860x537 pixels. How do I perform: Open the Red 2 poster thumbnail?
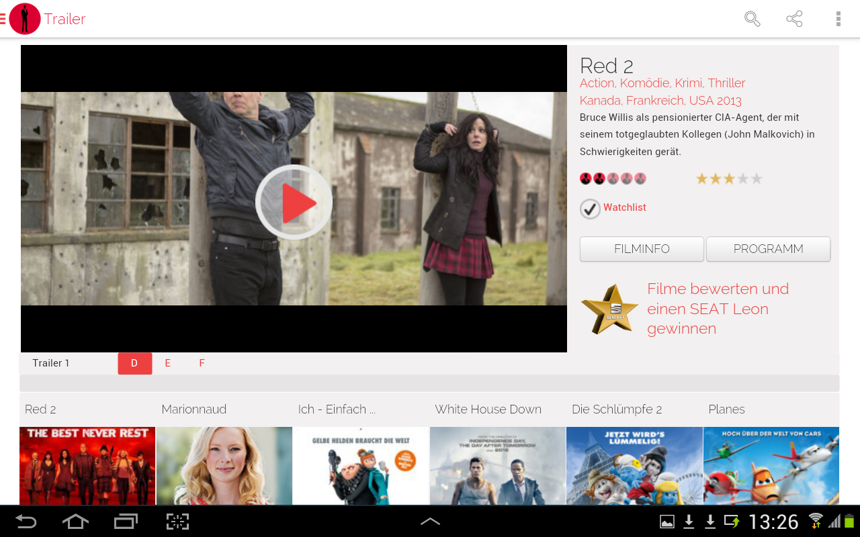pos(87,466)
